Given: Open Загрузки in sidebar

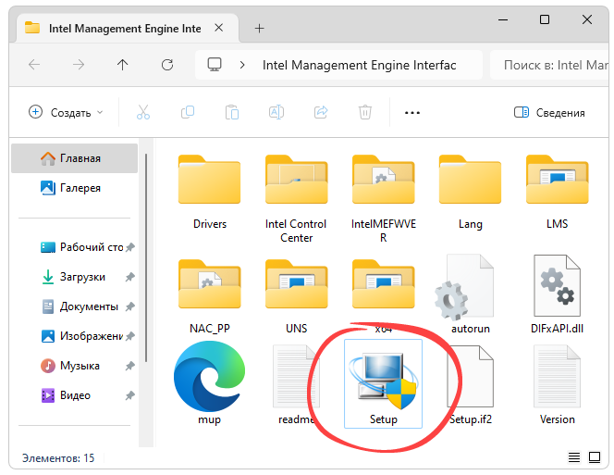Looking at the screenshot, I should coord(74,277).
